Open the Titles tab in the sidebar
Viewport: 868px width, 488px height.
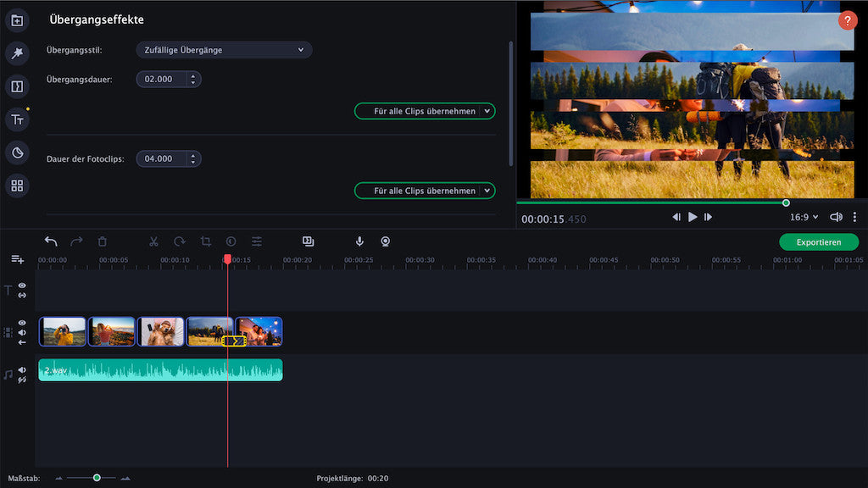[17, 119]
